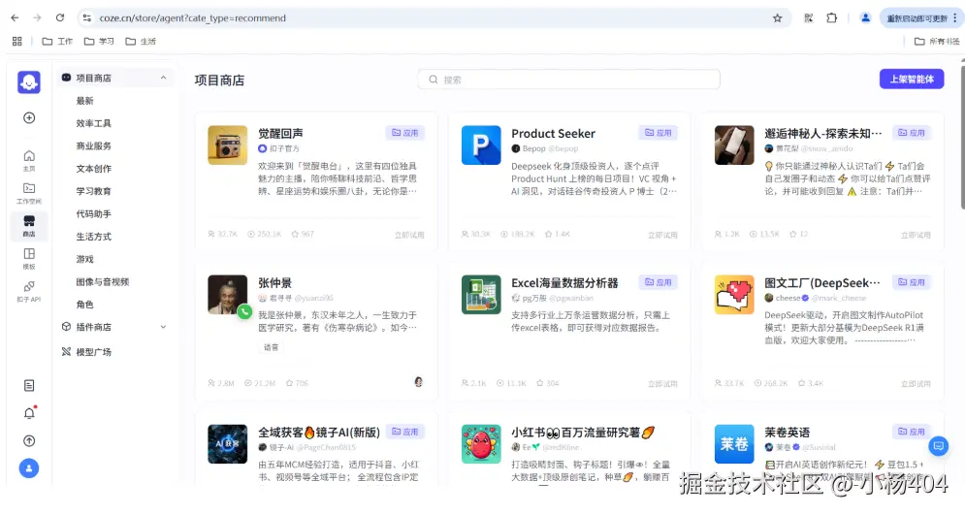This screenshot has height=514, width=965.
Task: Focus the 搜索 search field
Action: 568,80
